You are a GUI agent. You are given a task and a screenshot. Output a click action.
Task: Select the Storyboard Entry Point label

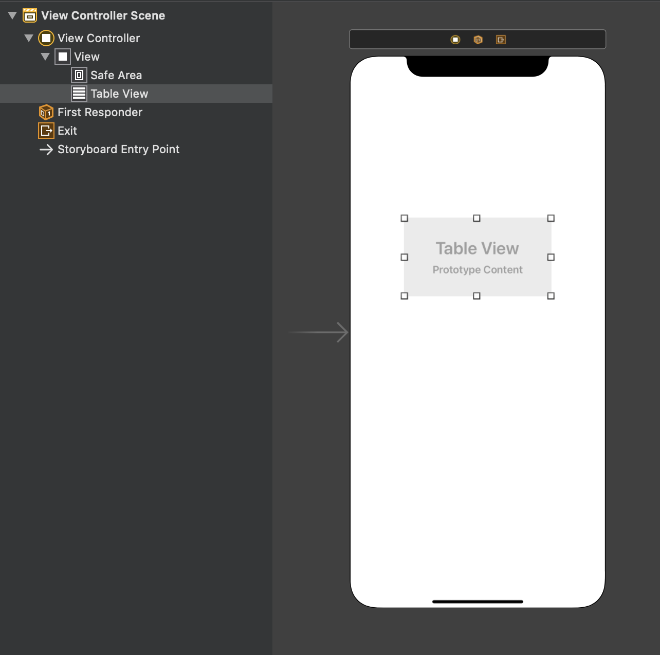[118, 149]
